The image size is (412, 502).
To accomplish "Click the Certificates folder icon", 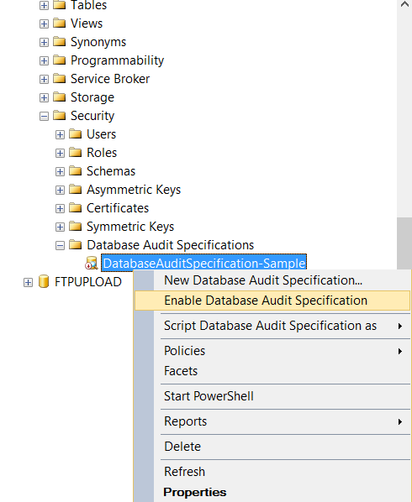I will pos(76,208).
